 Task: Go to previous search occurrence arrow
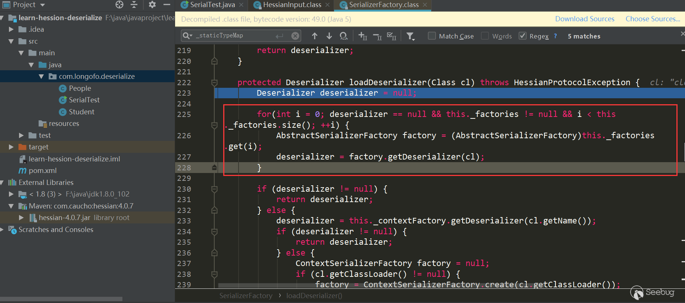click(x=315, y=36)
